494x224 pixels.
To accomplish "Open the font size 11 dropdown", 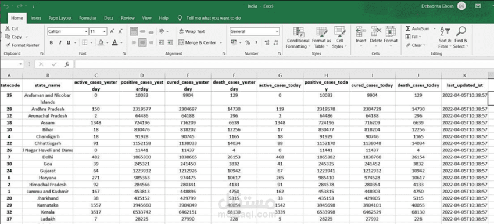I will (105, 31).
